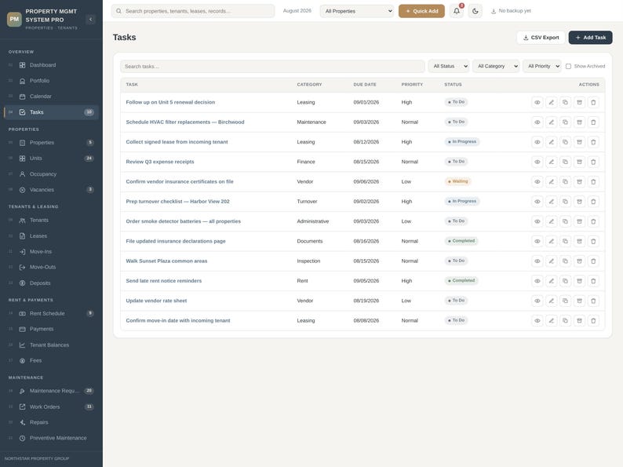Edit the 'Follow up on Unit 5 renewal decision' task
Viewport: 623px width, 467px height.
[x=551, y=103]
